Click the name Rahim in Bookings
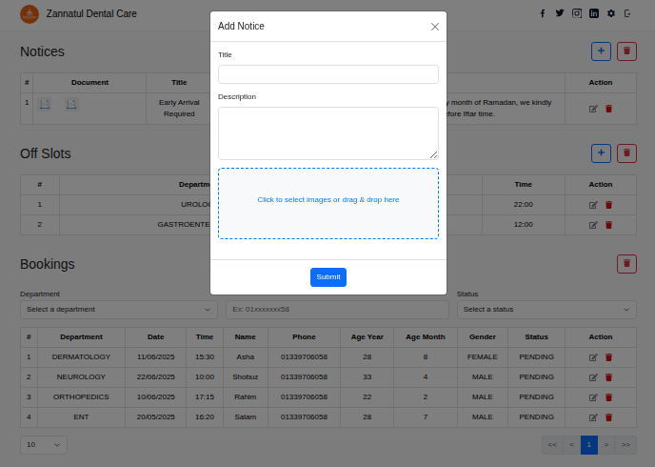This screenshot has width=655, height=467. point(246,397)
